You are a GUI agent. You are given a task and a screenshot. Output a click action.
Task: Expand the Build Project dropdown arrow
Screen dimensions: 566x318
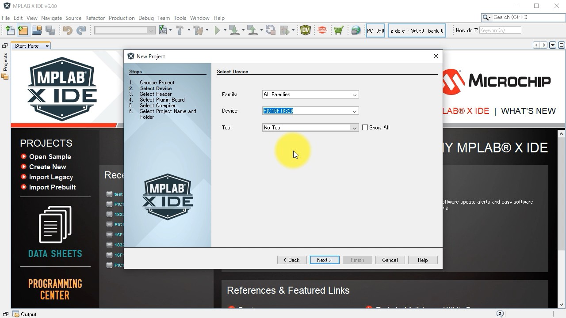click(188, 30)
